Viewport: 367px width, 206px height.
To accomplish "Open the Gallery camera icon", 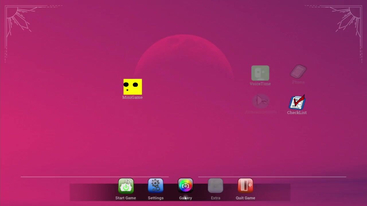I will (x=186, y=186).
